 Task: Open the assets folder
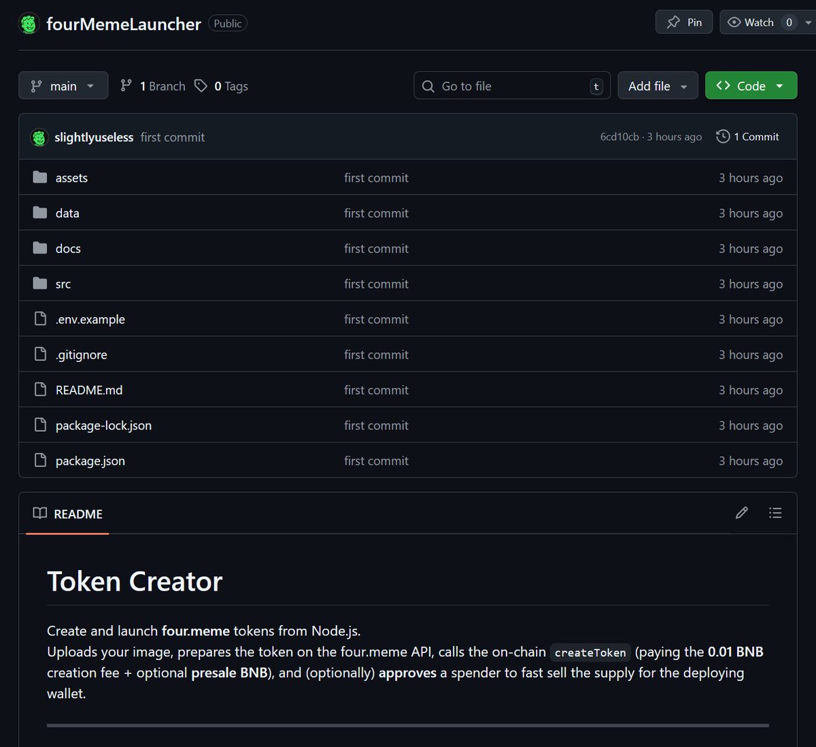pos(71,178)
